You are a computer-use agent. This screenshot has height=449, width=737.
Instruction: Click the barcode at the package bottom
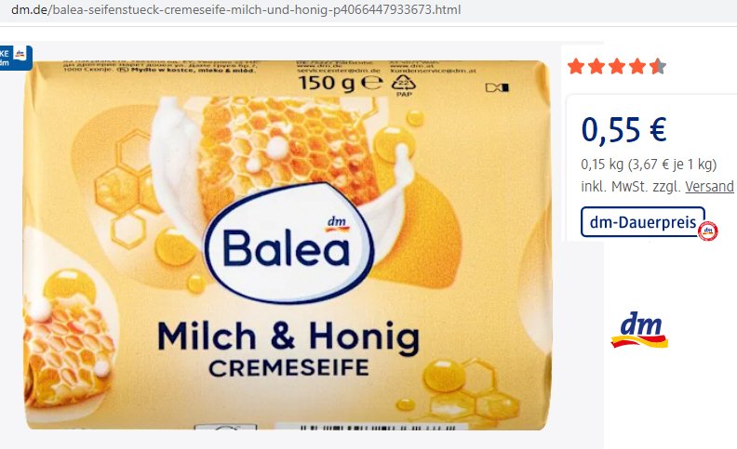[x=378, y=427]
